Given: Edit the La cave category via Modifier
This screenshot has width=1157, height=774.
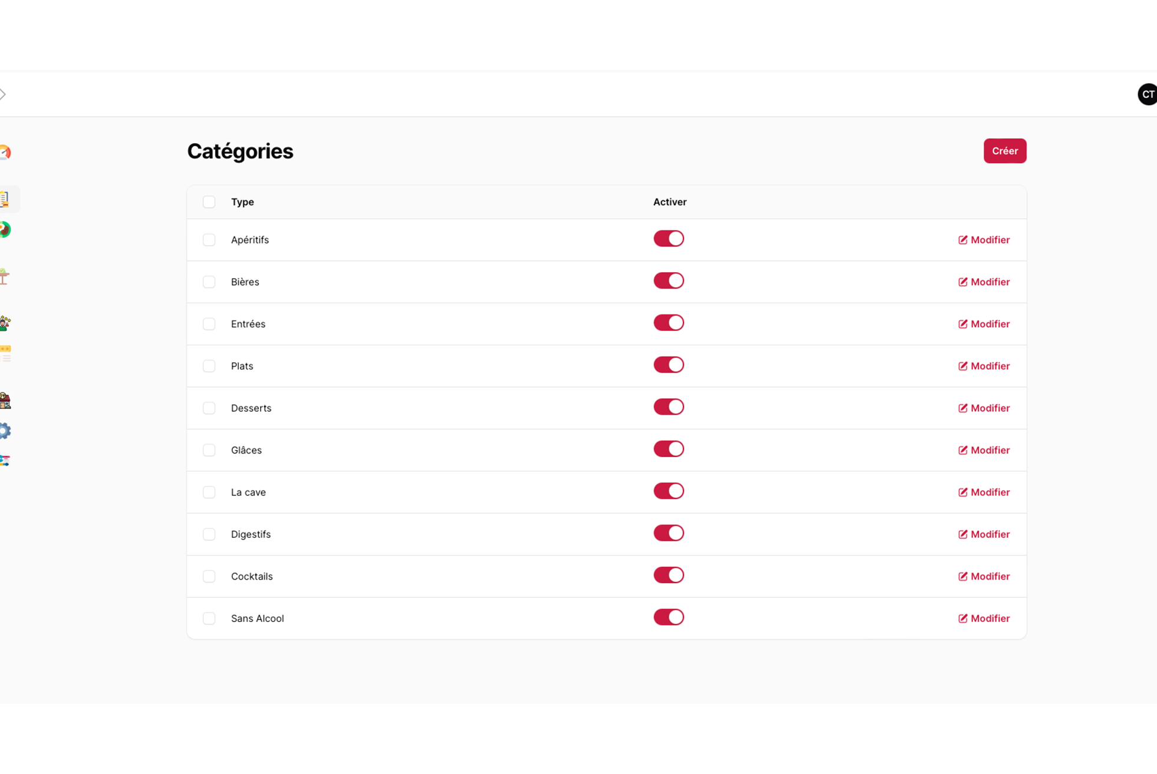Looking at the screenshot, I should pos(984,492).
